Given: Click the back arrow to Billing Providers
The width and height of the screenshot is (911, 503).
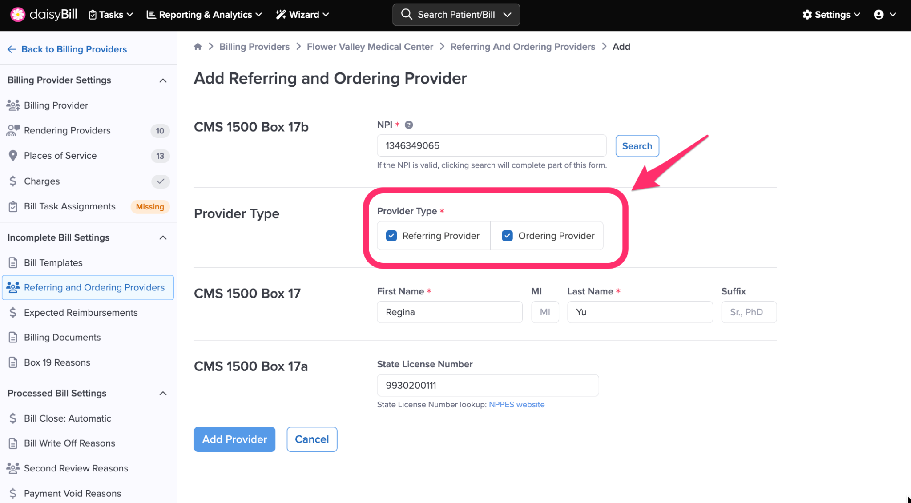Looking at the screenshot, I should pyautogui.click(x=12, y=49).
